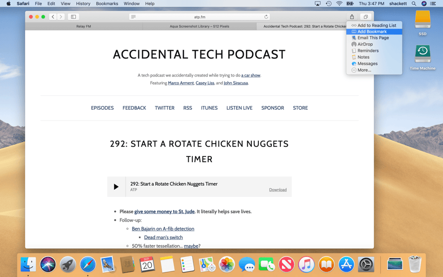Viewport: 443px width, 277px height.
Task: Choose Add to Reading List
Action: [374, 26]
